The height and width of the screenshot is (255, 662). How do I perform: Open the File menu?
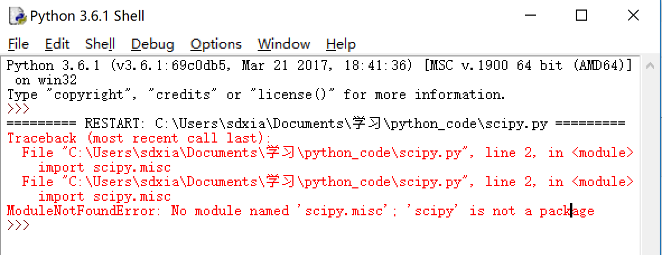18,44
